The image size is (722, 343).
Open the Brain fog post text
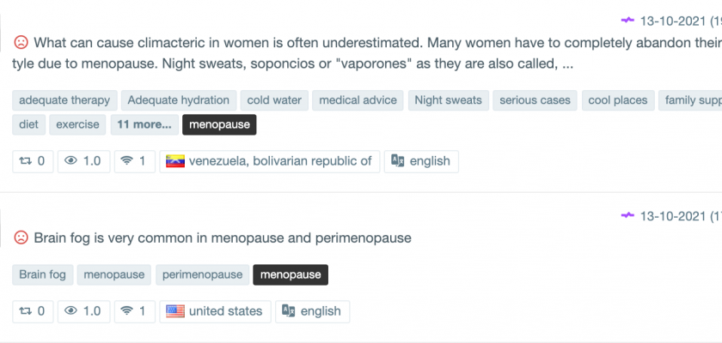click(x=222, y=238)
